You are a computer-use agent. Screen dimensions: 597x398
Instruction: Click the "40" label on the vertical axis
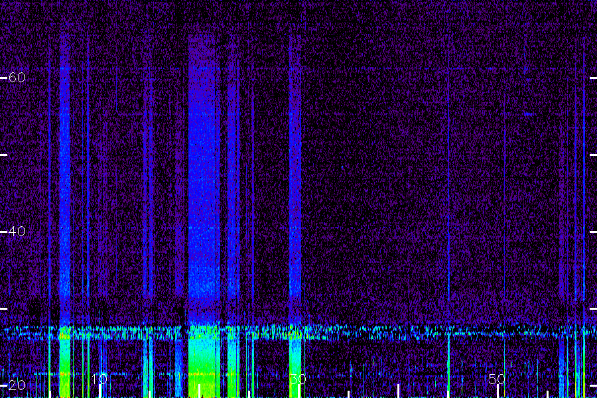point(17,232)
